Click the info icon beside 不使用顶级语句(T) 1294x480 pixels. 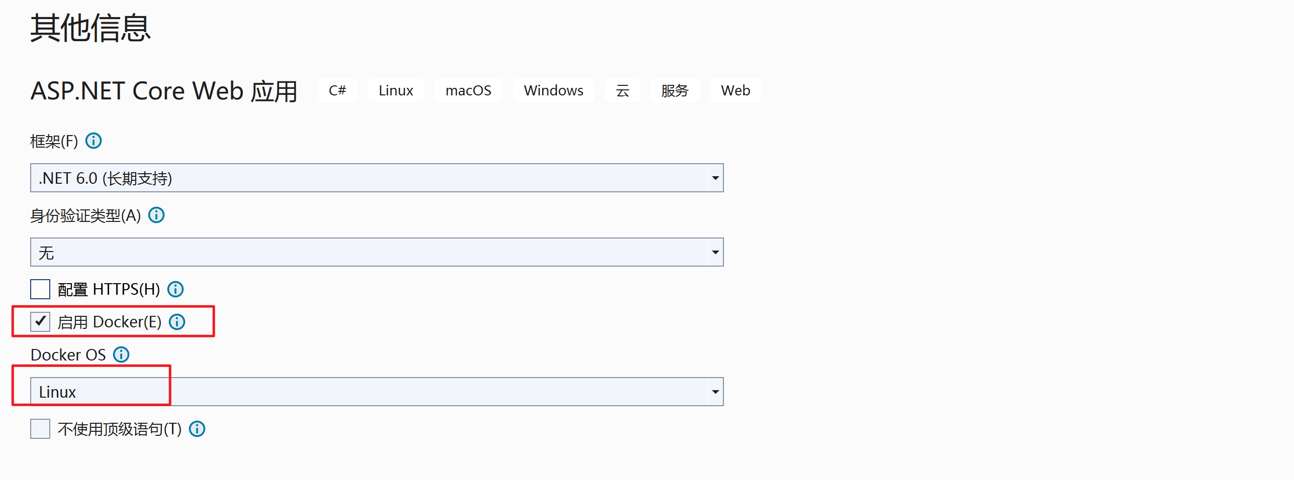click(197, 429)
